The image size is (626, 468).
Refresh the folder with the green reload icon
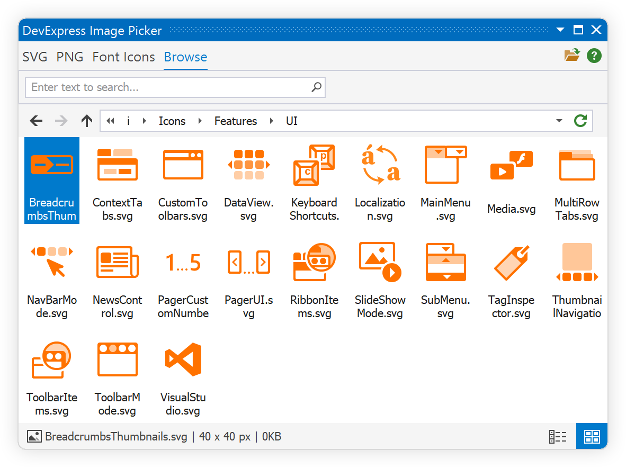tap(580, 121)
